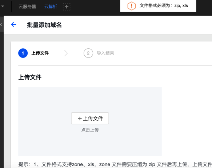Click the chevron between the steps

[x=66, y=53]
